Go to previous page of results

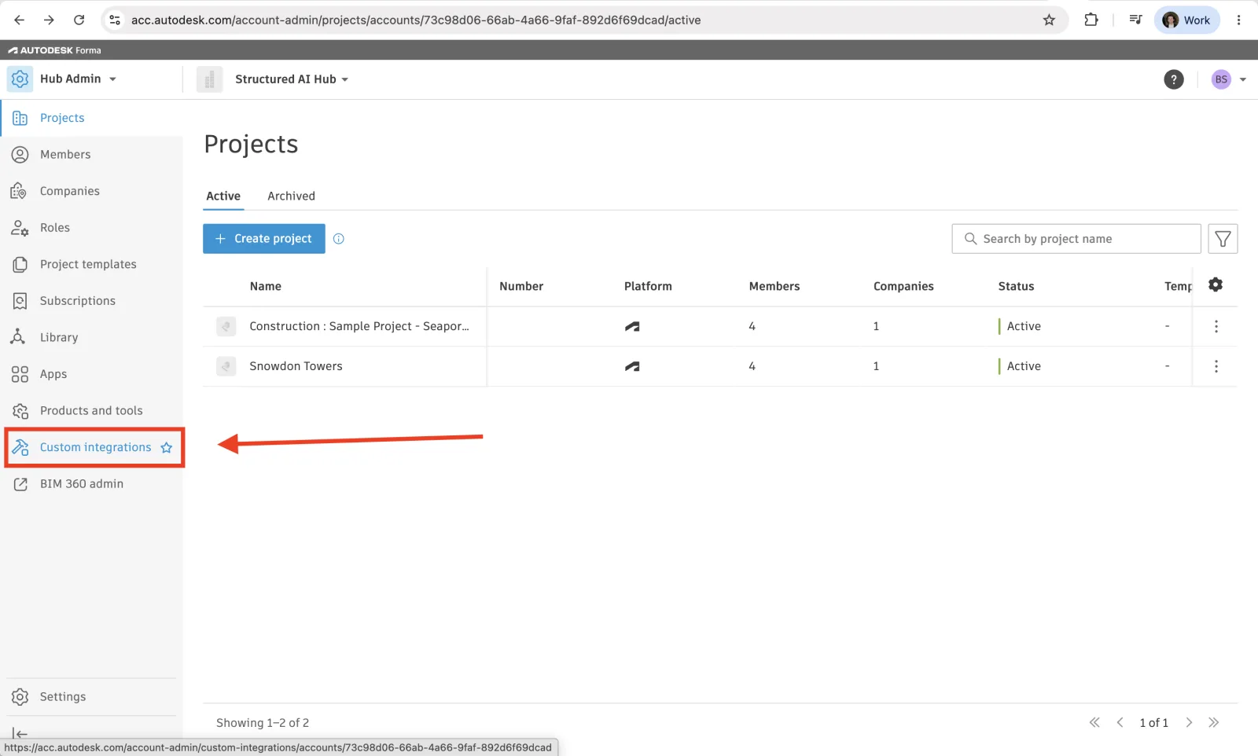point(1120,723)
